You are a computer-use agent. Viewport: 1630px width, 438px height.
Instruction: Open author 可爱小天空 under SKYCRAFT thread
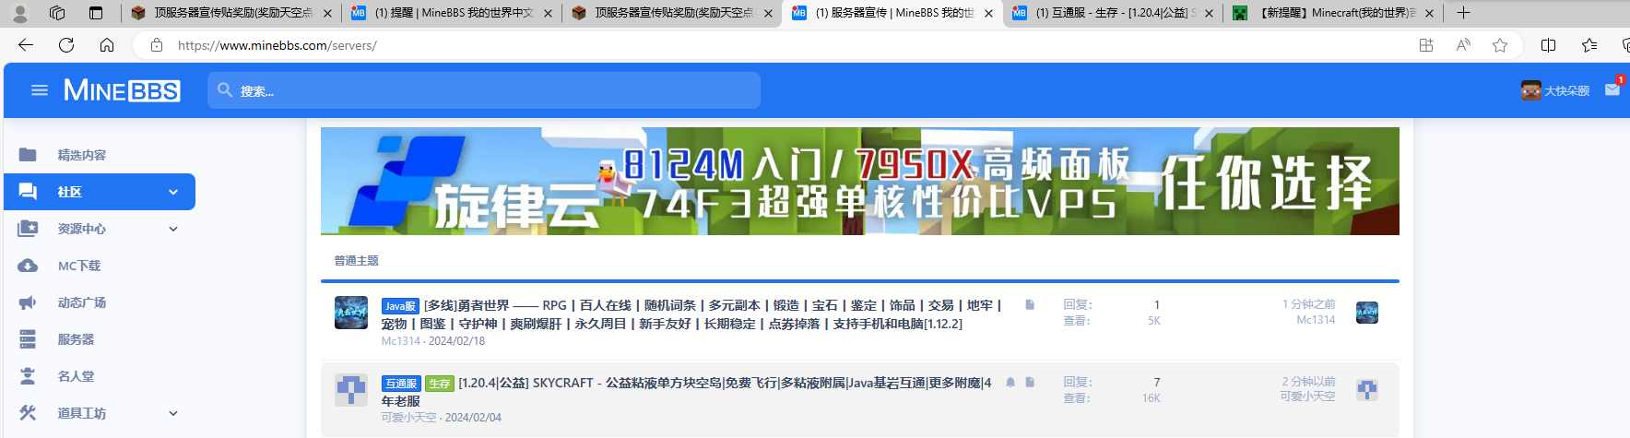click(409, 418)
